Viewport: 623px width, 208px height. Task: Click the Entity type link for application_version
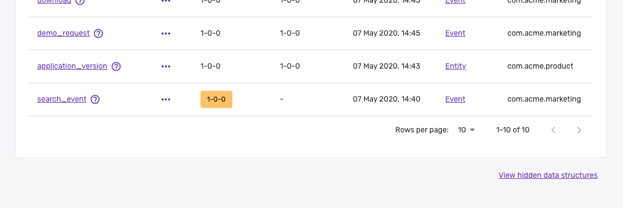[x=455, y=66]
